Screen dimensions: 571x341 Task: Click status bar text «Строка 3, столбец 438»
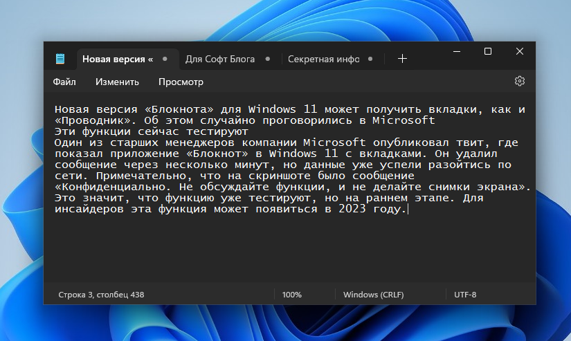(101, 295)
